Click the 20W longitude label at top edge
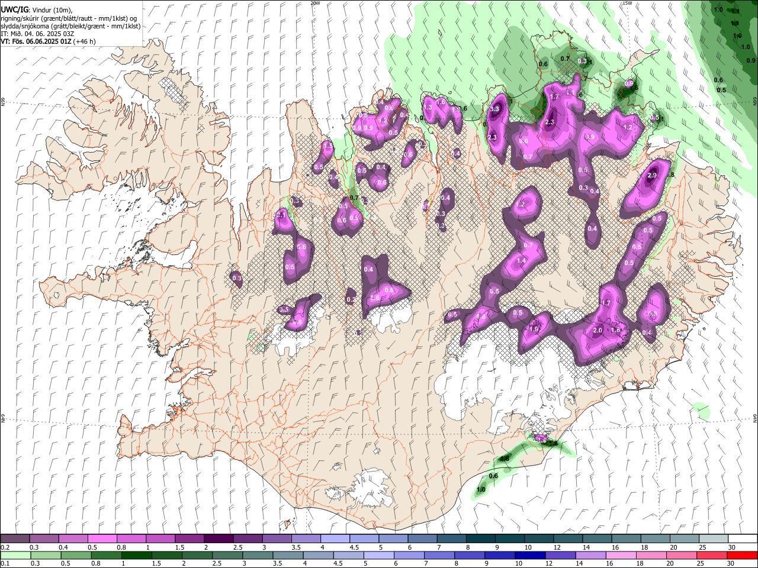 coord(315,3)
